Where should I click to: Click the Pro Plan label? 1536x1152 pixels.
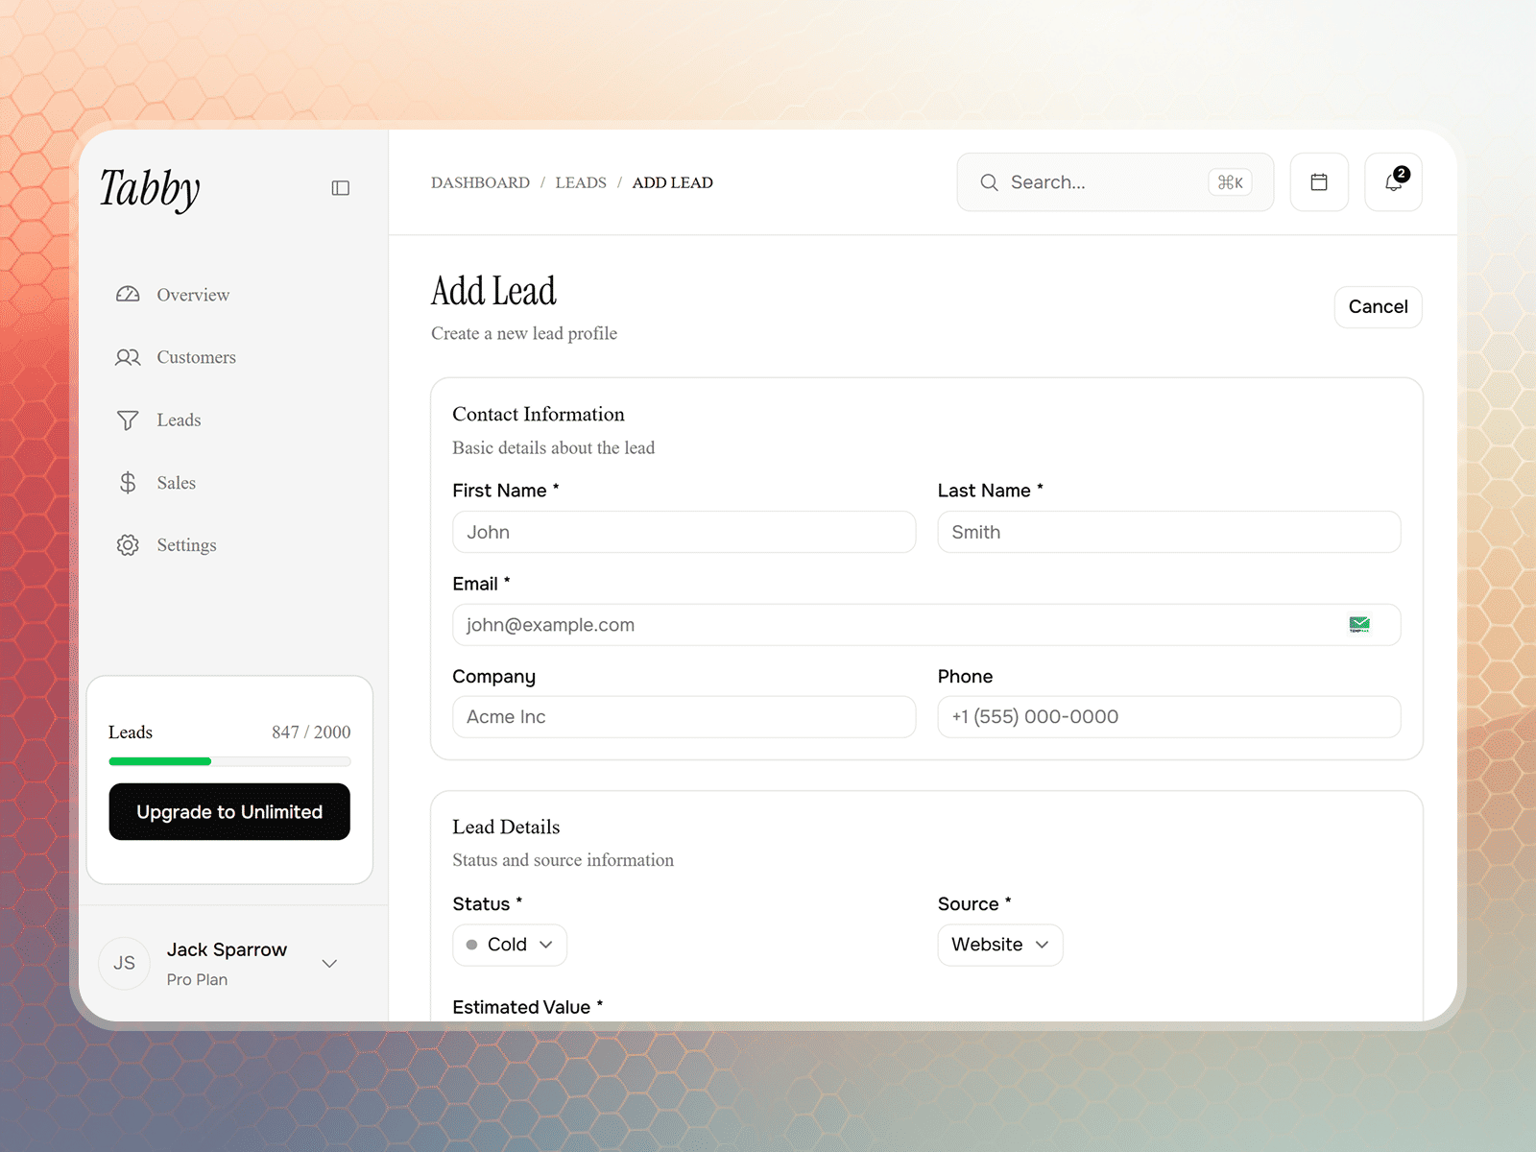[197, 979]
